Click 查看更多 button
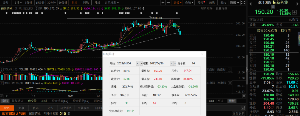Screen dimensions: 300x116 coord(238,113)
